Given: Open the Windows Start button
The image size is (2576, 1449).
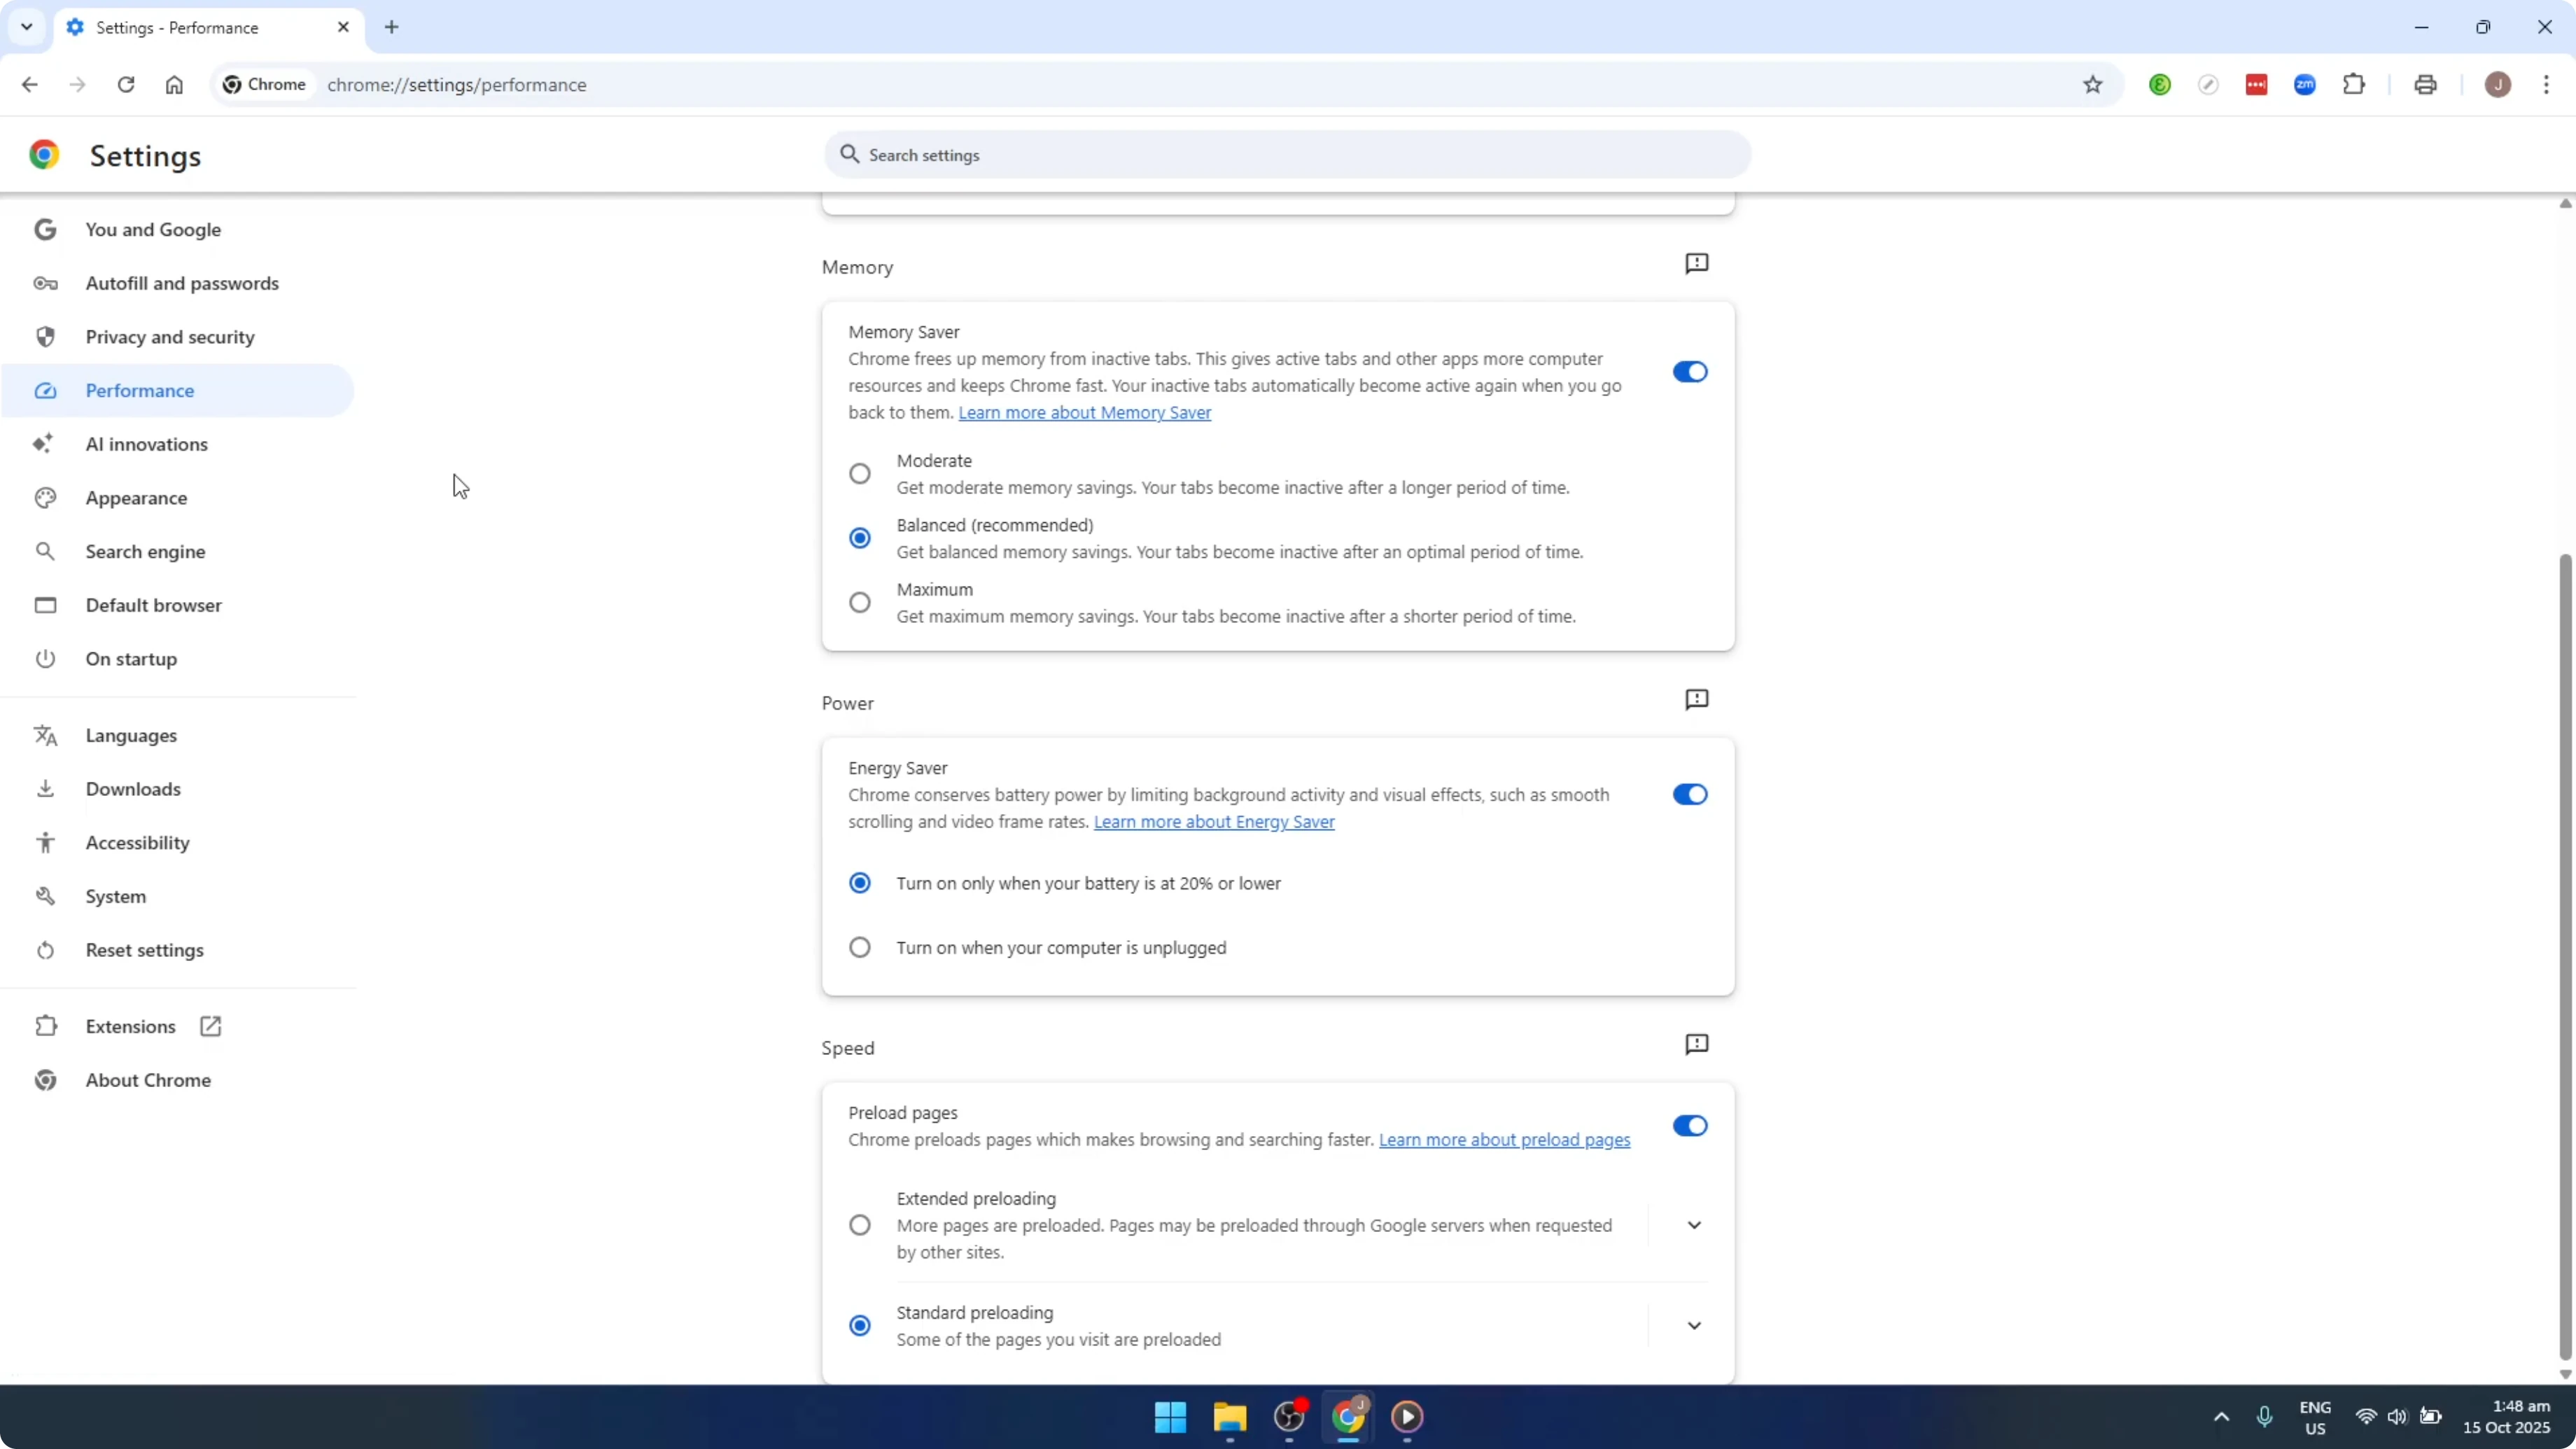Looking at the screenshot, I should click(1170, 1417).
